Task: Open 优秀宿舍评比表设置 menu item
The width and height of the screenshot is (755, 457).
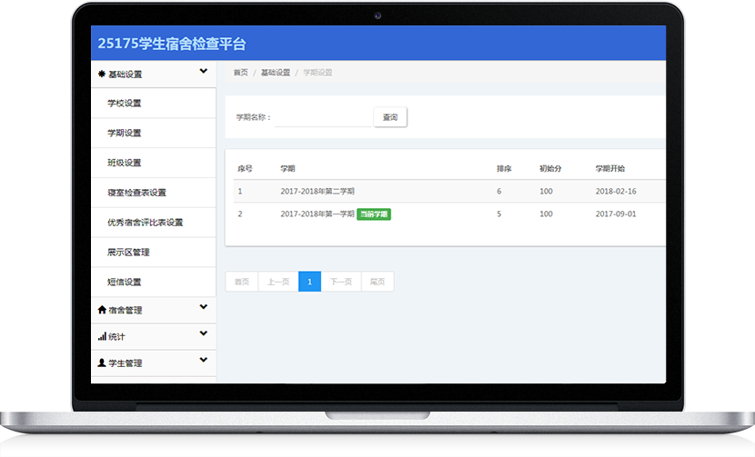Action: pos(145,223)
